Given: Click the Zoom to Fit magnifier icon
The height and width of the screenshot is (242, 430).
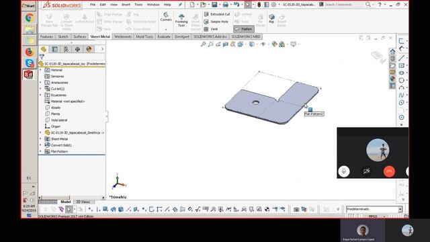Looking at the screenshot, I should 203,44.
